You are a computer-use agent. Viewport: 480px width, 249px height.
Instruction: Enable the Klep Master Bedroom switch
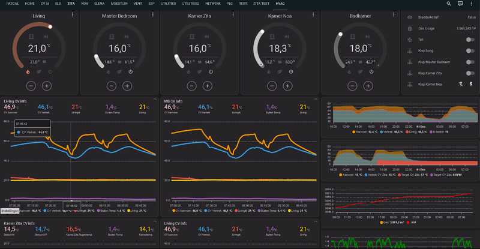470,62
